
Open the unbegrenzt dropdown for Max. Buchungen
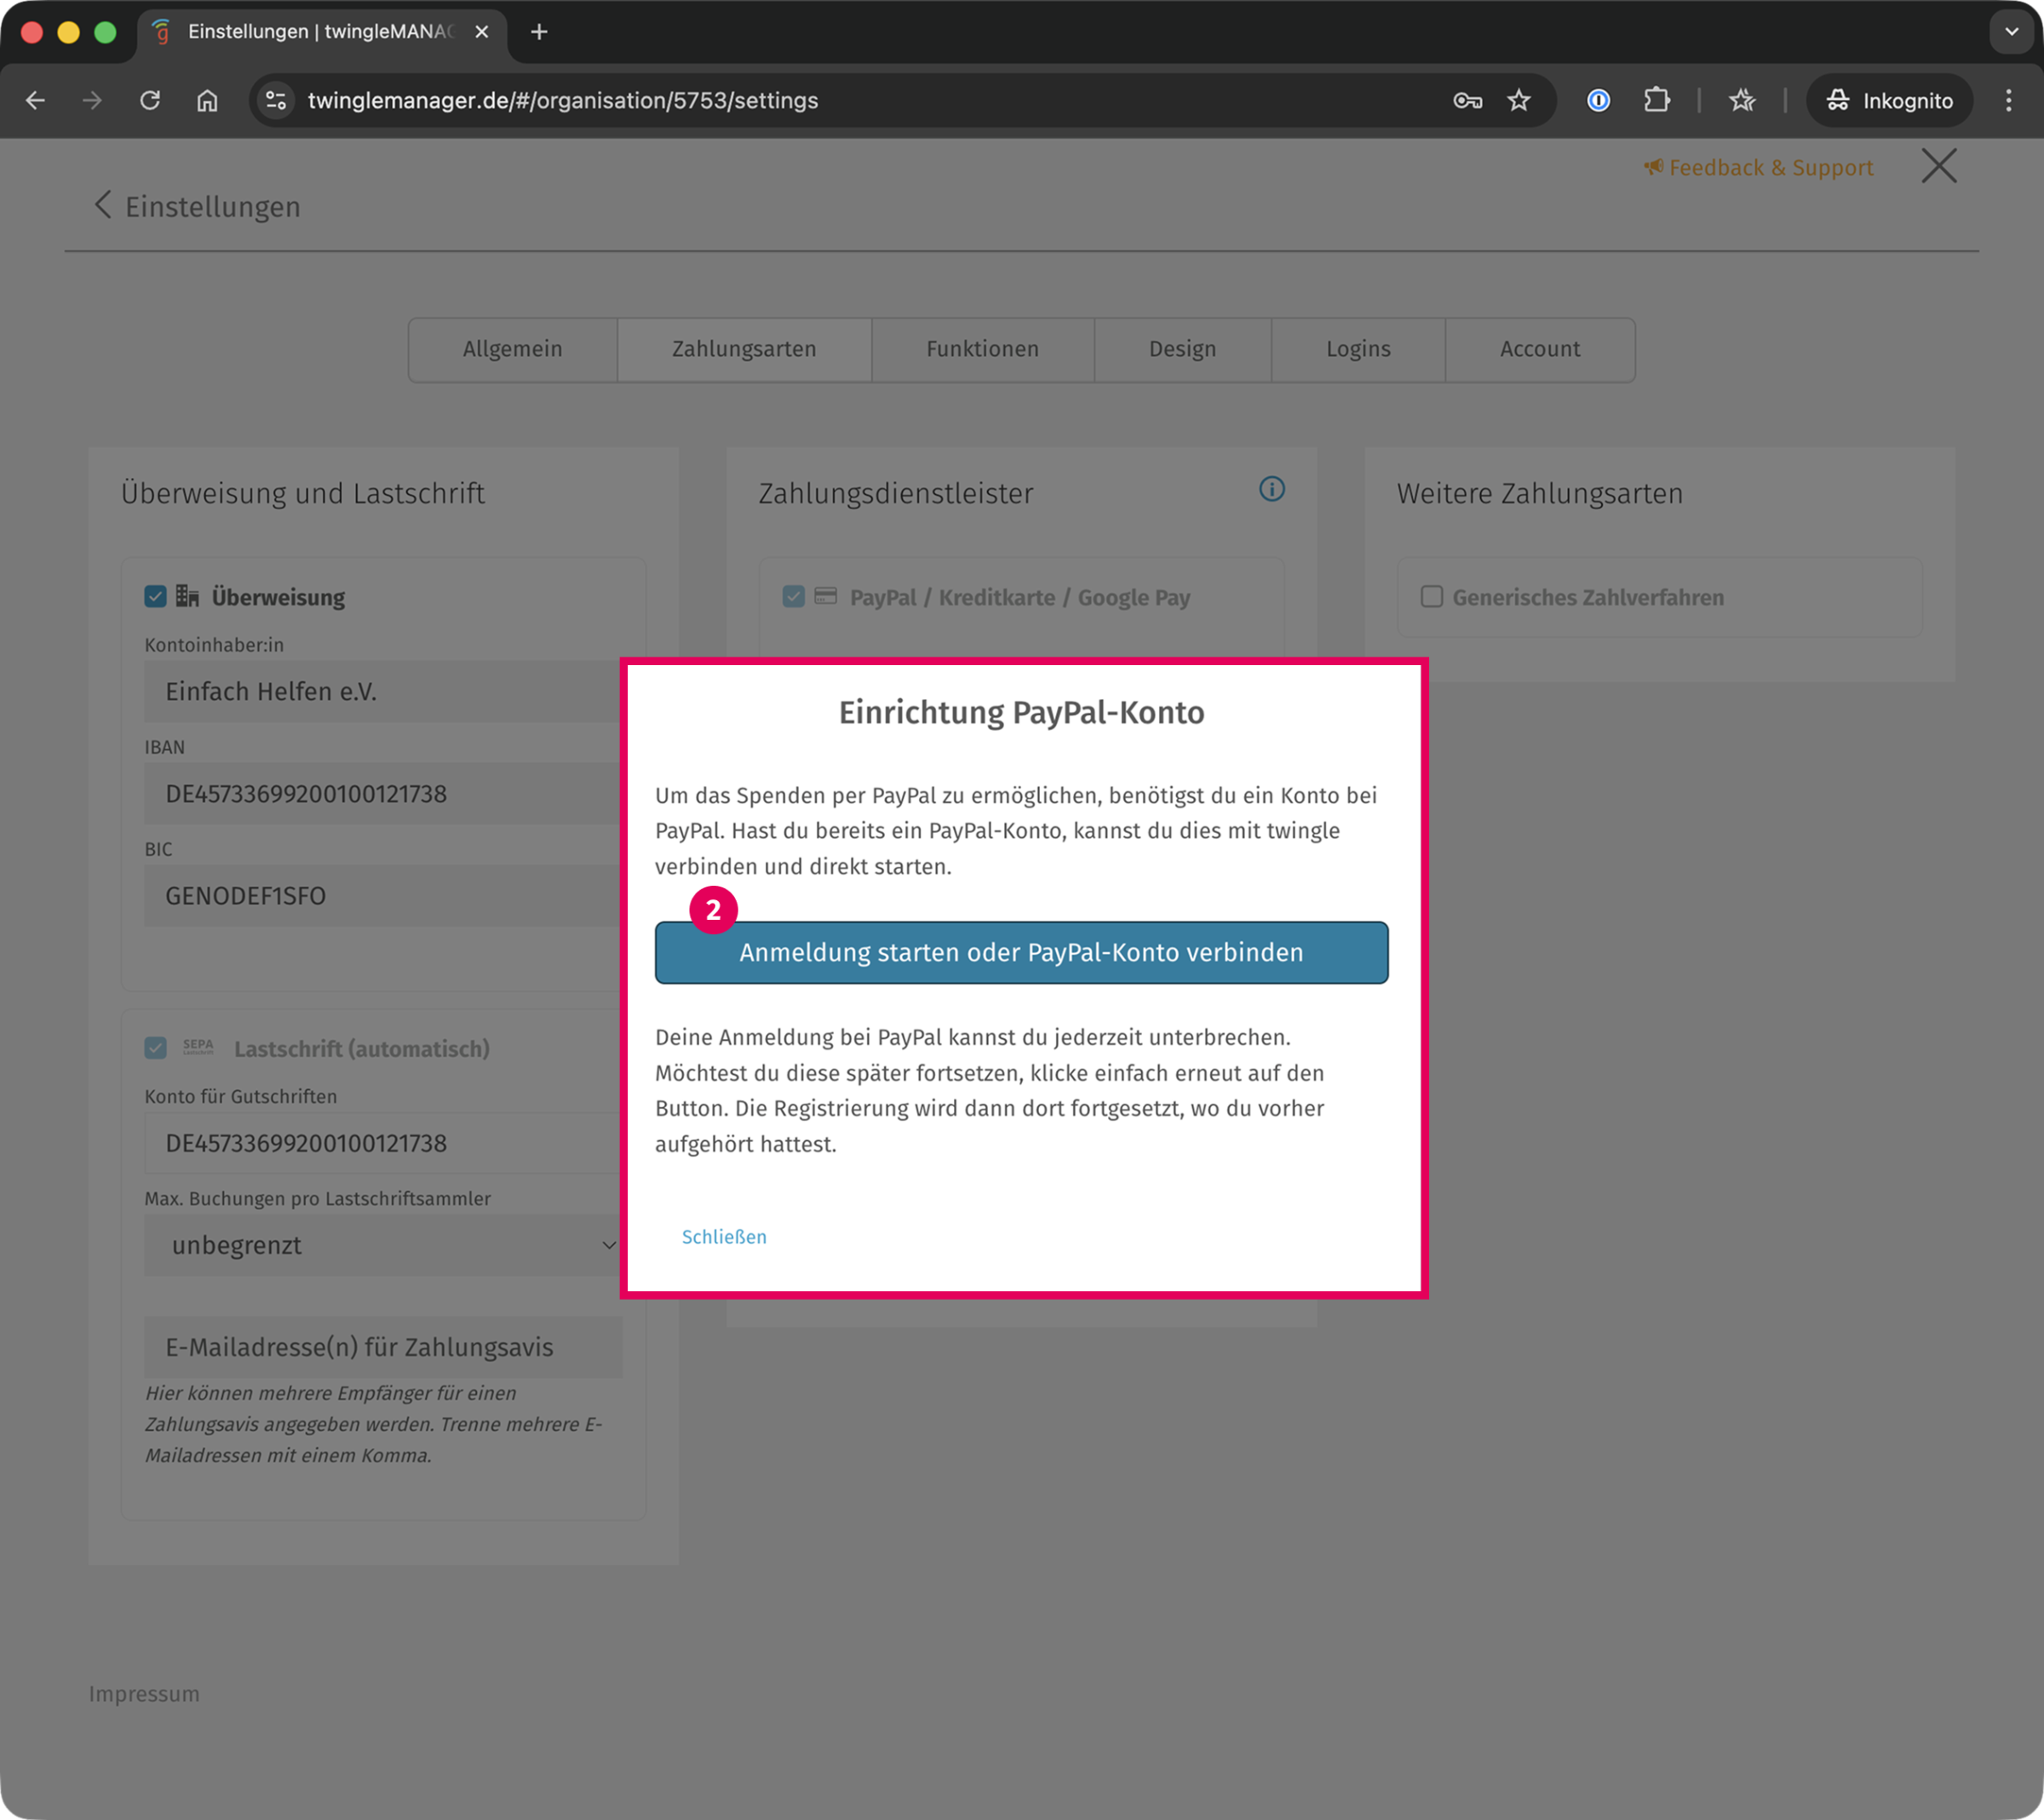pyautogui.click(x=383, y=1245)
